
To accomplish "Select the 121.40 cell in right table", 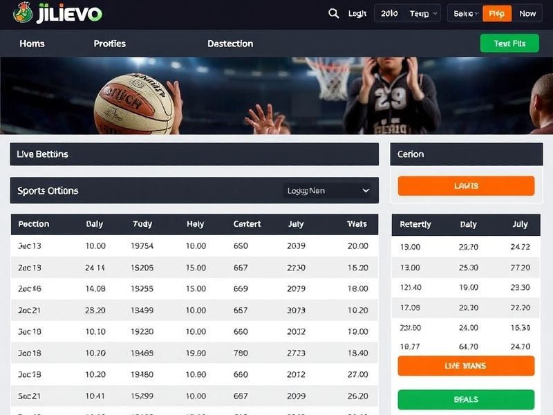I will click(411, 287).
